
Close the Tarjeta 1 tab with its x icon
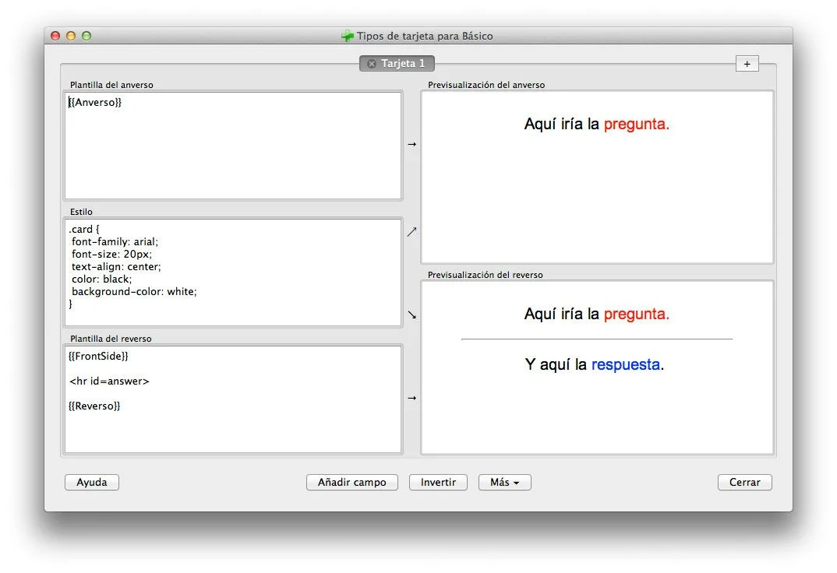(x=372, y=64)
